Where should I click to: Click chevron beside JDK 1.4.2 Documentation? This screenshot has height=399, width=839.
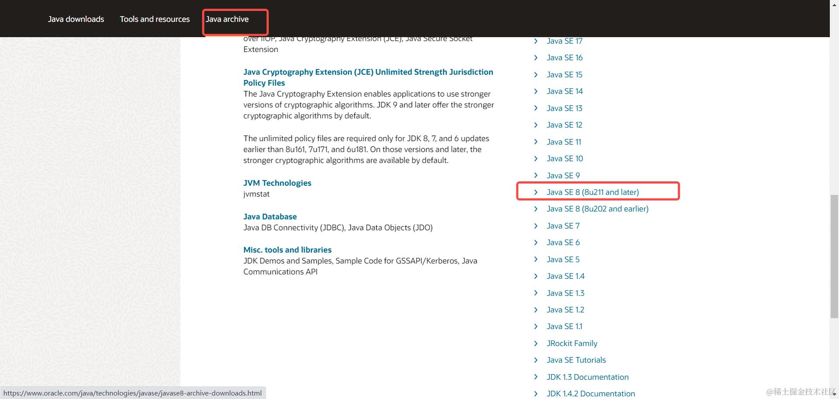point(536,394)
